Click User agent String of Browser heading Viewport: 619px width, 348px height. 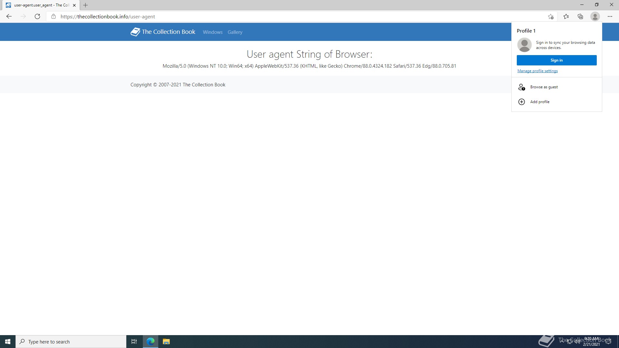[x=309, y=54]
